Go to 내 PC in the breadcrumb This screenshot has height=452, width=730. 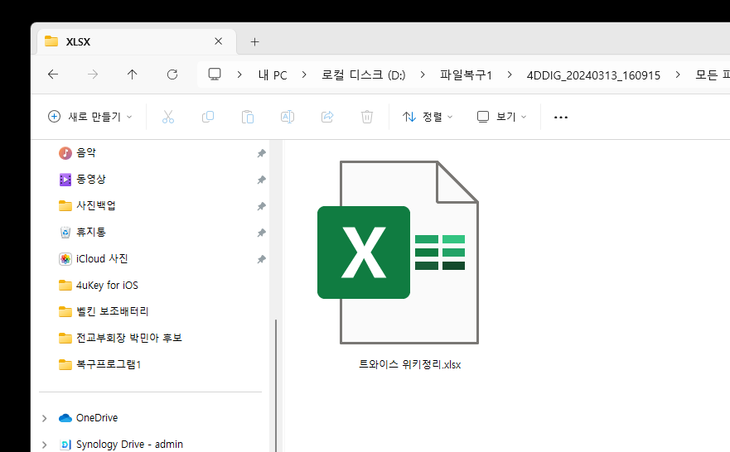(273, 75)
